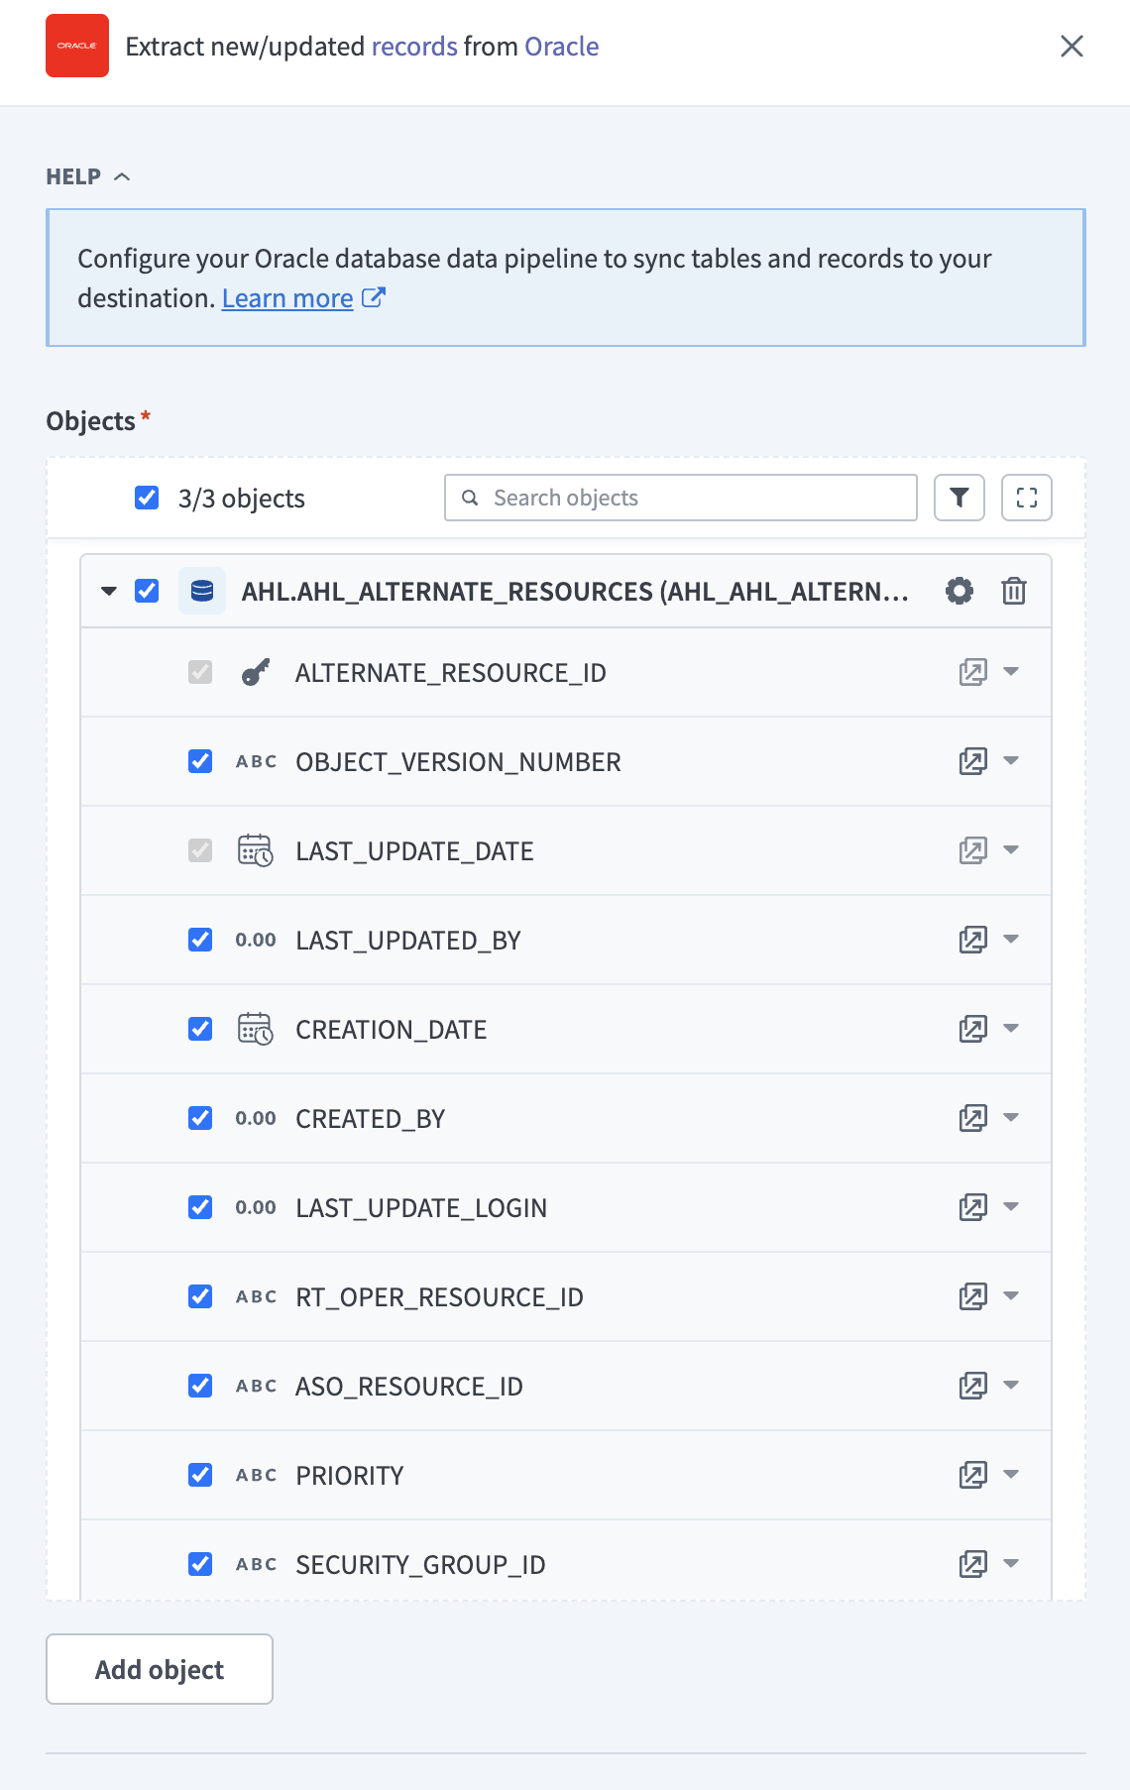The height and width of the screenshot is (1790, 1130).
Task: Collapse the HELP section
Action: [x=88, y=176]
